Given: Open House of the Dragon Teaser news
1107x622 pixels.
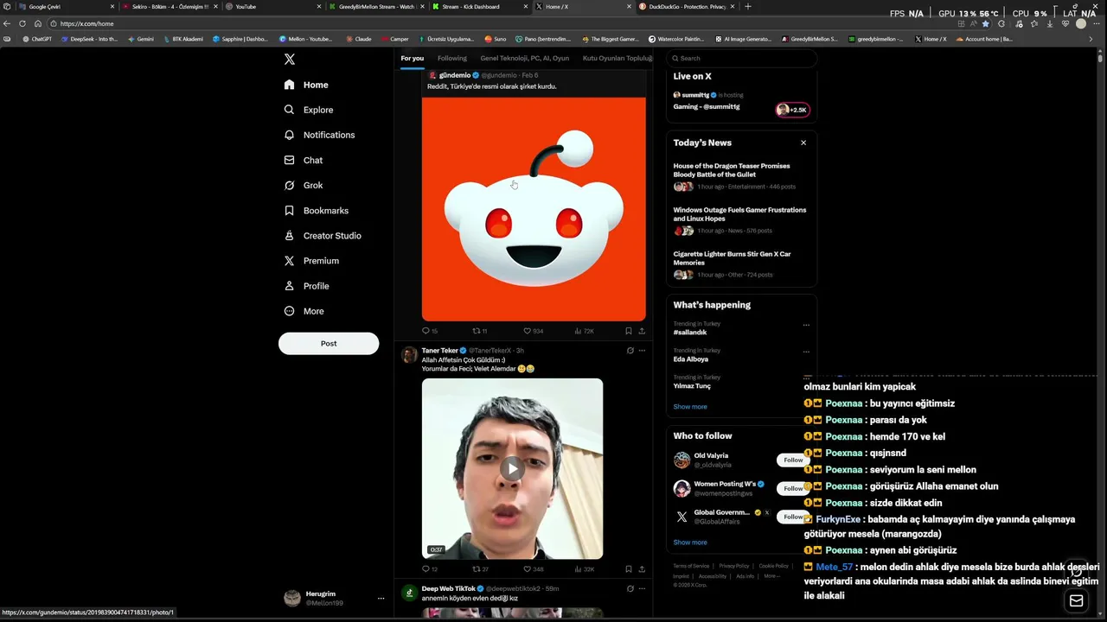Looking at the screenshot, I should pos(741,176).
